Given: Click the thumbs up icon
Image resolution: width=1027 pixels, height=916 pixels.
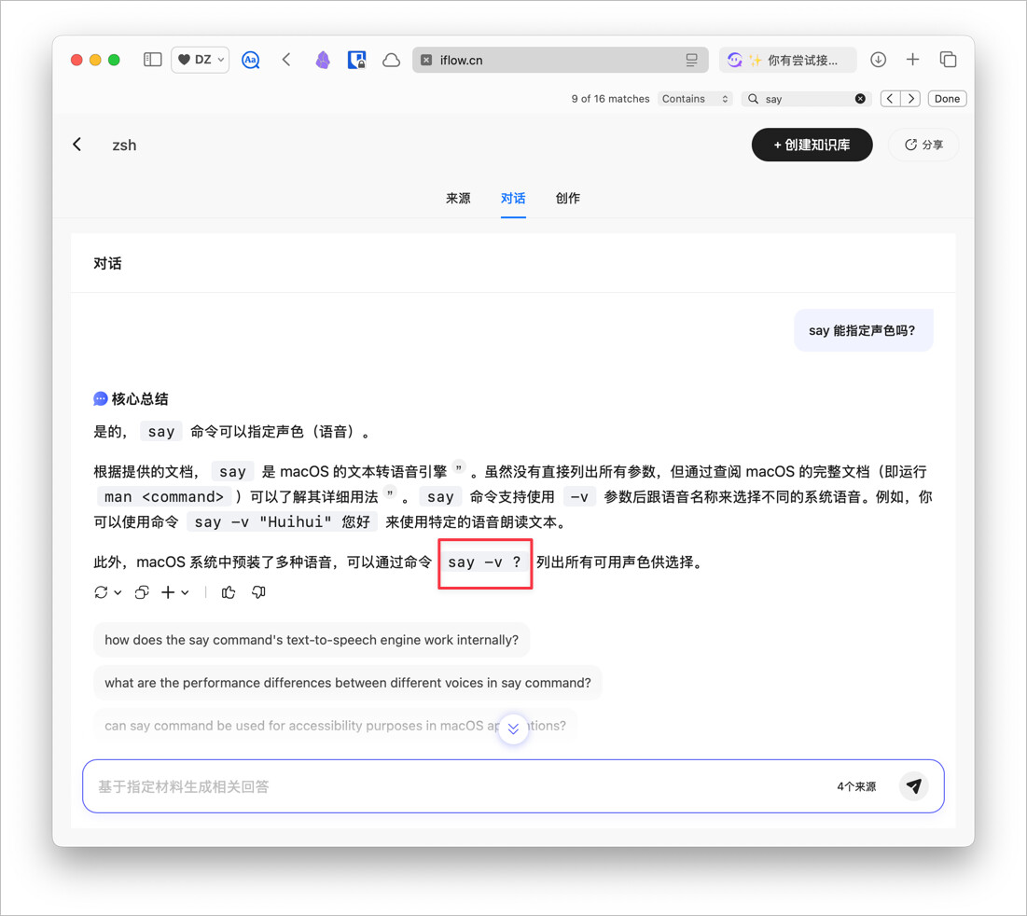Looking at the screenshot, I should pyautogui.click(x=229, y=592).
